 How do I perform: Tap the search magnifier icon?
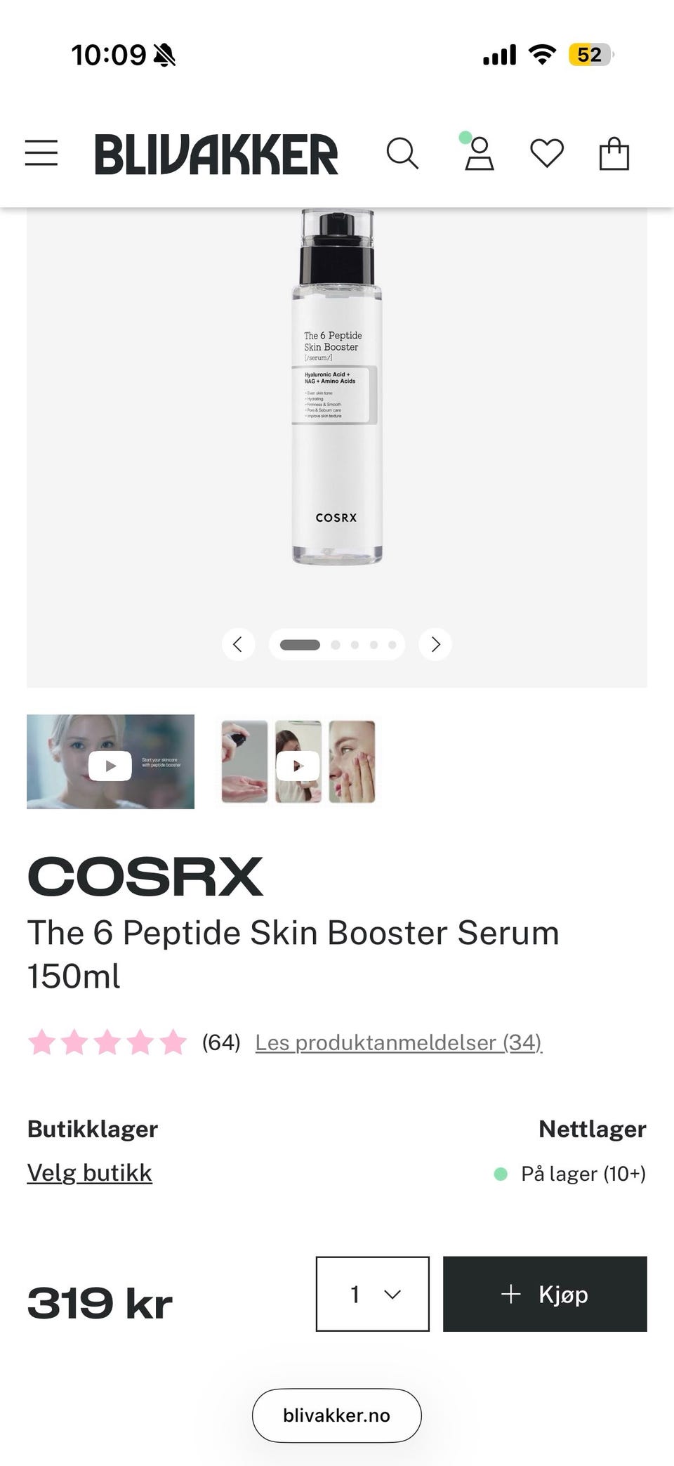(402, 153)
